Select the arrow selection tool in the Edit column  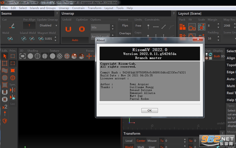click(5, 56)
